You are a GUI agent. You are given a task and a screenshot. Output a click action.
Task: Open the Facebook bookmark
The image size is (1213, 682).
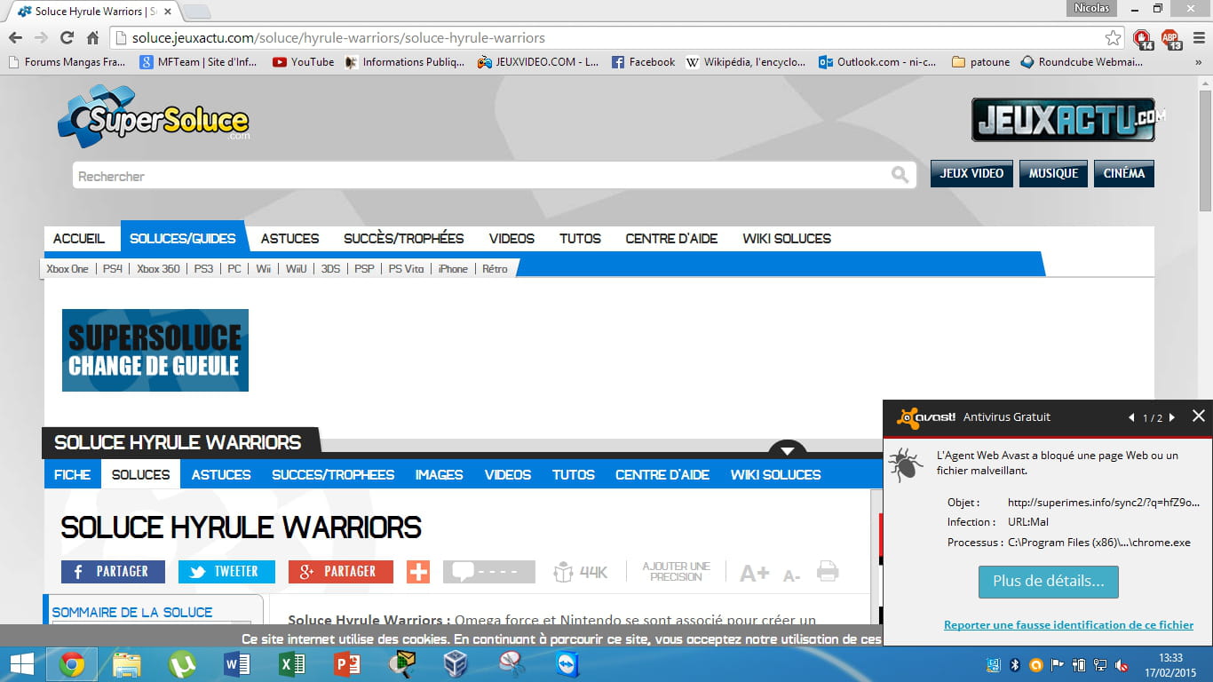643,62
